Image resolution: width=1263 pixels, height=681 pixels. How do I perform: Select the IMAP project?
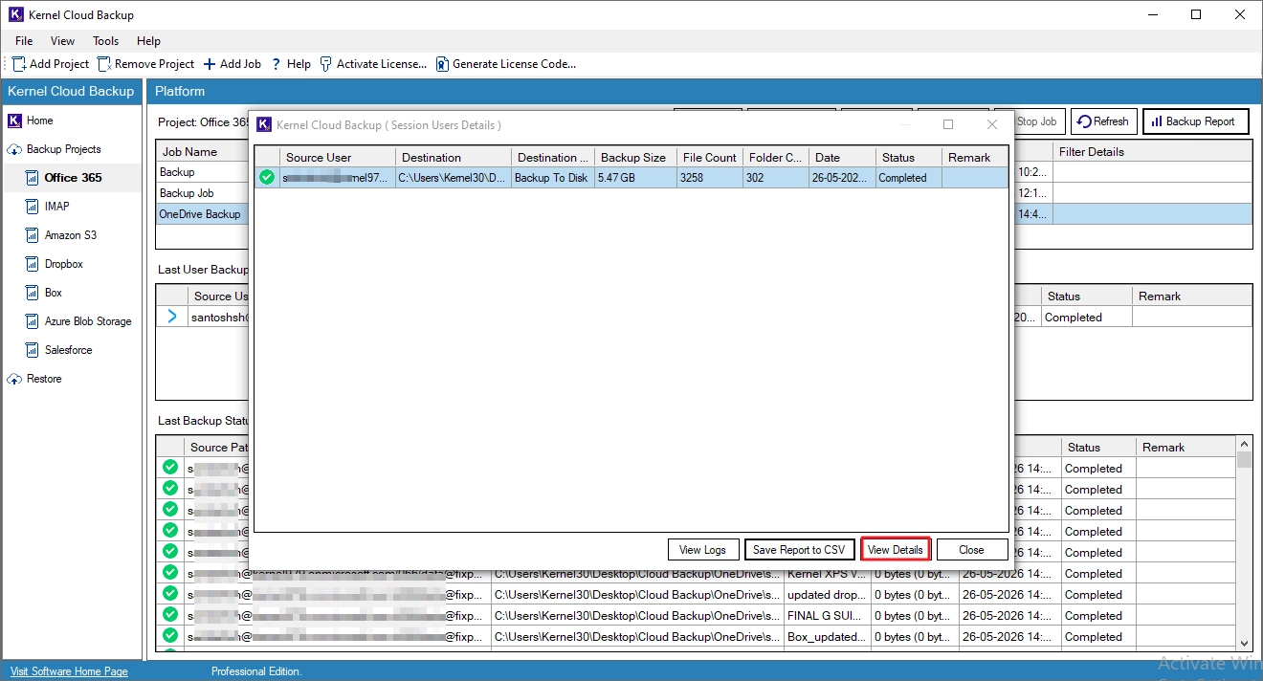coord(57,207)
